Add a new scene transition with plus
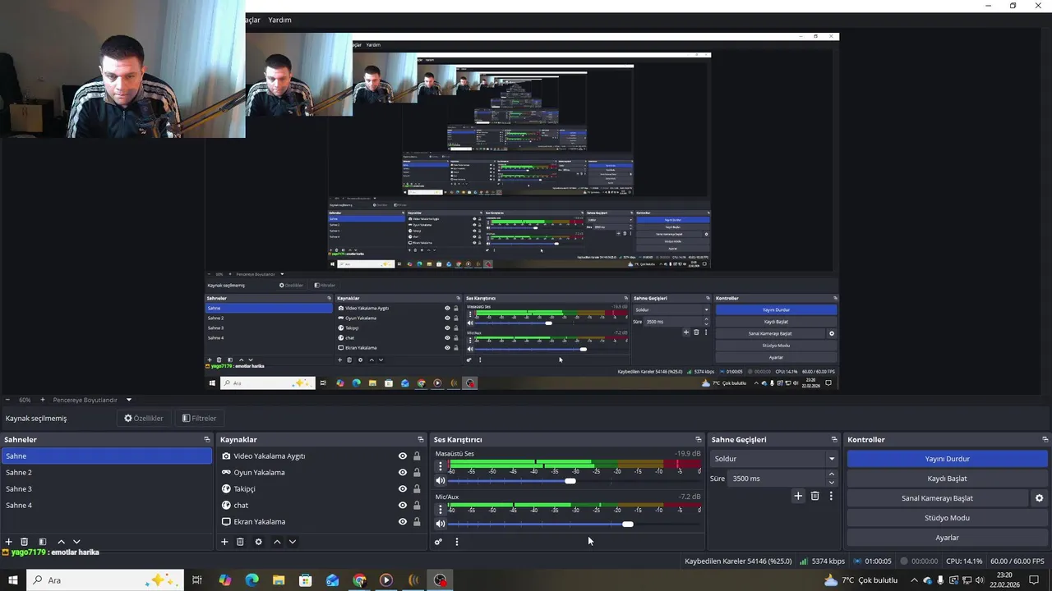1052x591 pixels. pyautogui.click(x=798, y=496)
